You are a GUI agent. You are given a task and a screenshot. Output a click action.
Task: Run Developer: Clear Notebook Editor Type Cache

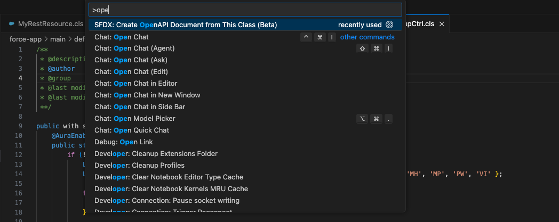tap(245, 177)
